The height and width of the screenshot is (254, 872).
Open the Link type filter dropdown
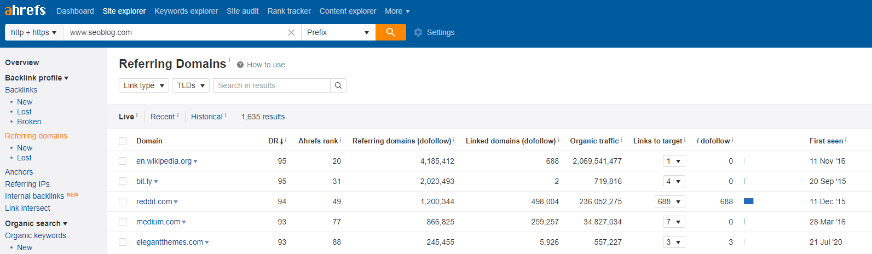(x=144, y=85)
